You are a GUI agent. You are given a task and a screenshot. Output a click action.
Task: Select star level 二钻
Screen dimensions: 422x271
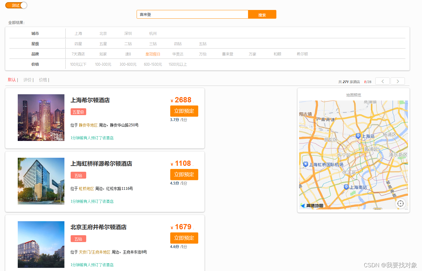[128, 44]
